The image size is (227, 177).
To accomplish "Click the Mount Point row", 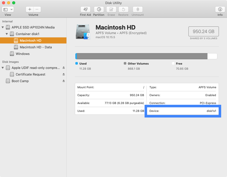I will 111,87.
